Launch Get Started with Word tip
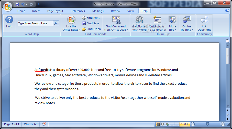This screenshot has height=129, width=232. point(139,23)
